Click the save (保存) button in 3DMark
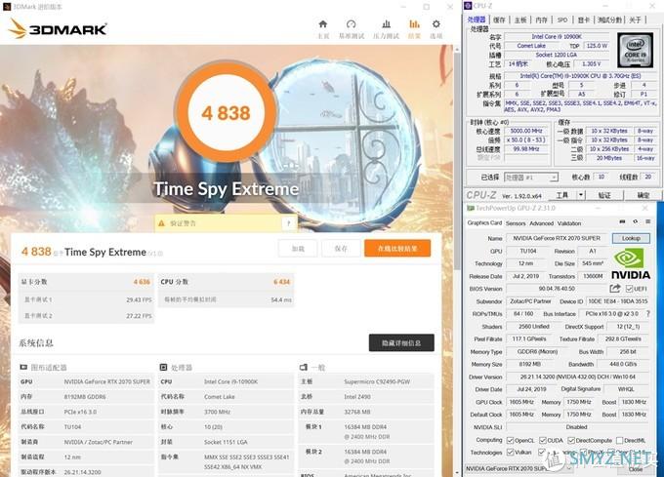The height and width of the screenshot is (477, 664). click(x=341, y=248)
